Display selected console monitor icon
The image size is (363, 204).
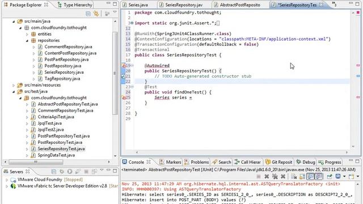[x=338, y=177]
